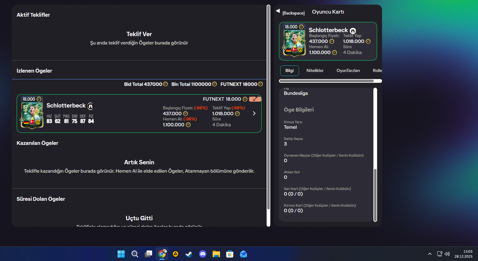Click the Uçtu Gitti heading text
Image resolution: width=478 pixels, height=261 pixels.
[x=139, y=218]
